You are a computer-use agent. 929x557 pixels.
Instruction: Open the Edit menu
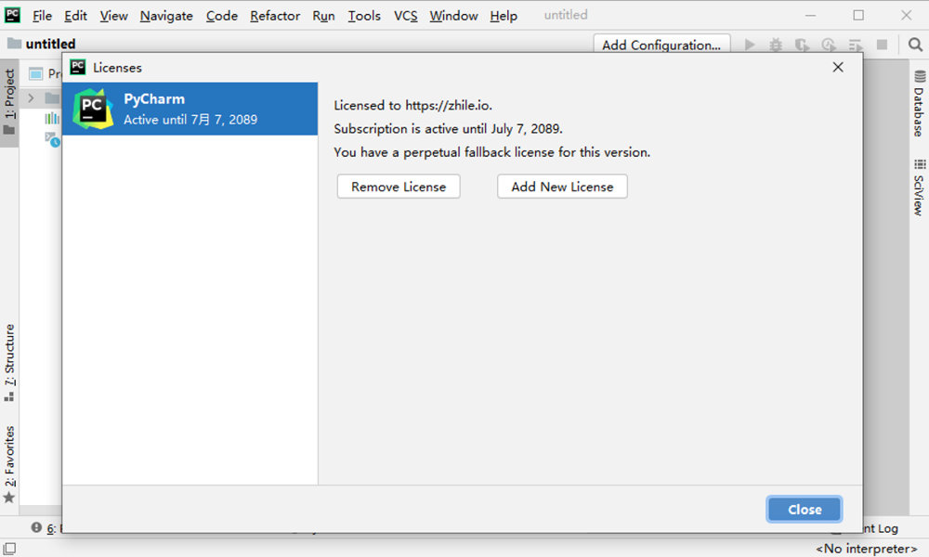tap(75, 16)
